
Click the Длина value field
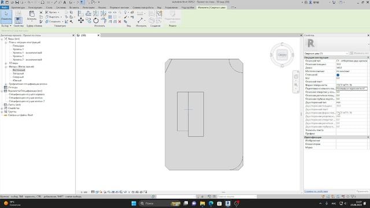[x=351, y=68]
